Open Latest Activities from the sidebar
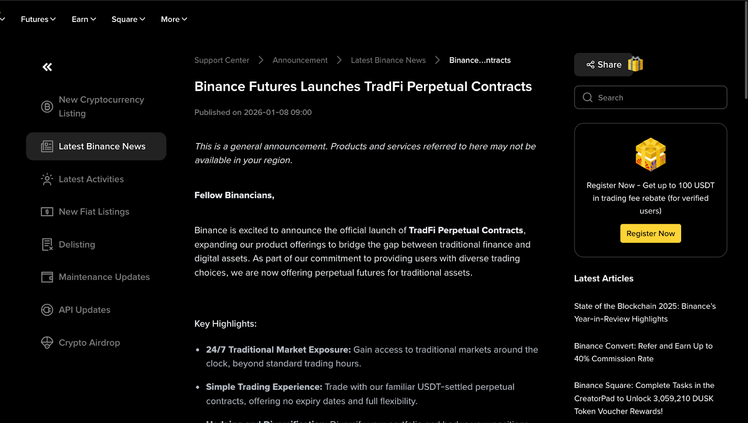The image size is (748, 423). [x=91, y=179]
